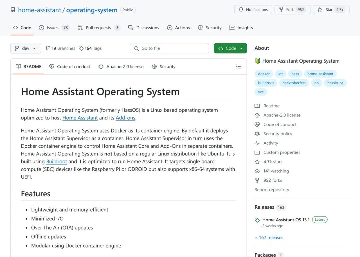Image resolution: width=360 pixels, height=257 pixels.
Task: Go to the Pull requests tab
Action: tap(99, 28)
